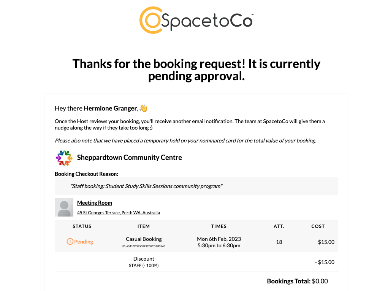Click the Bookings Total amount $0.00

(320, 281)
